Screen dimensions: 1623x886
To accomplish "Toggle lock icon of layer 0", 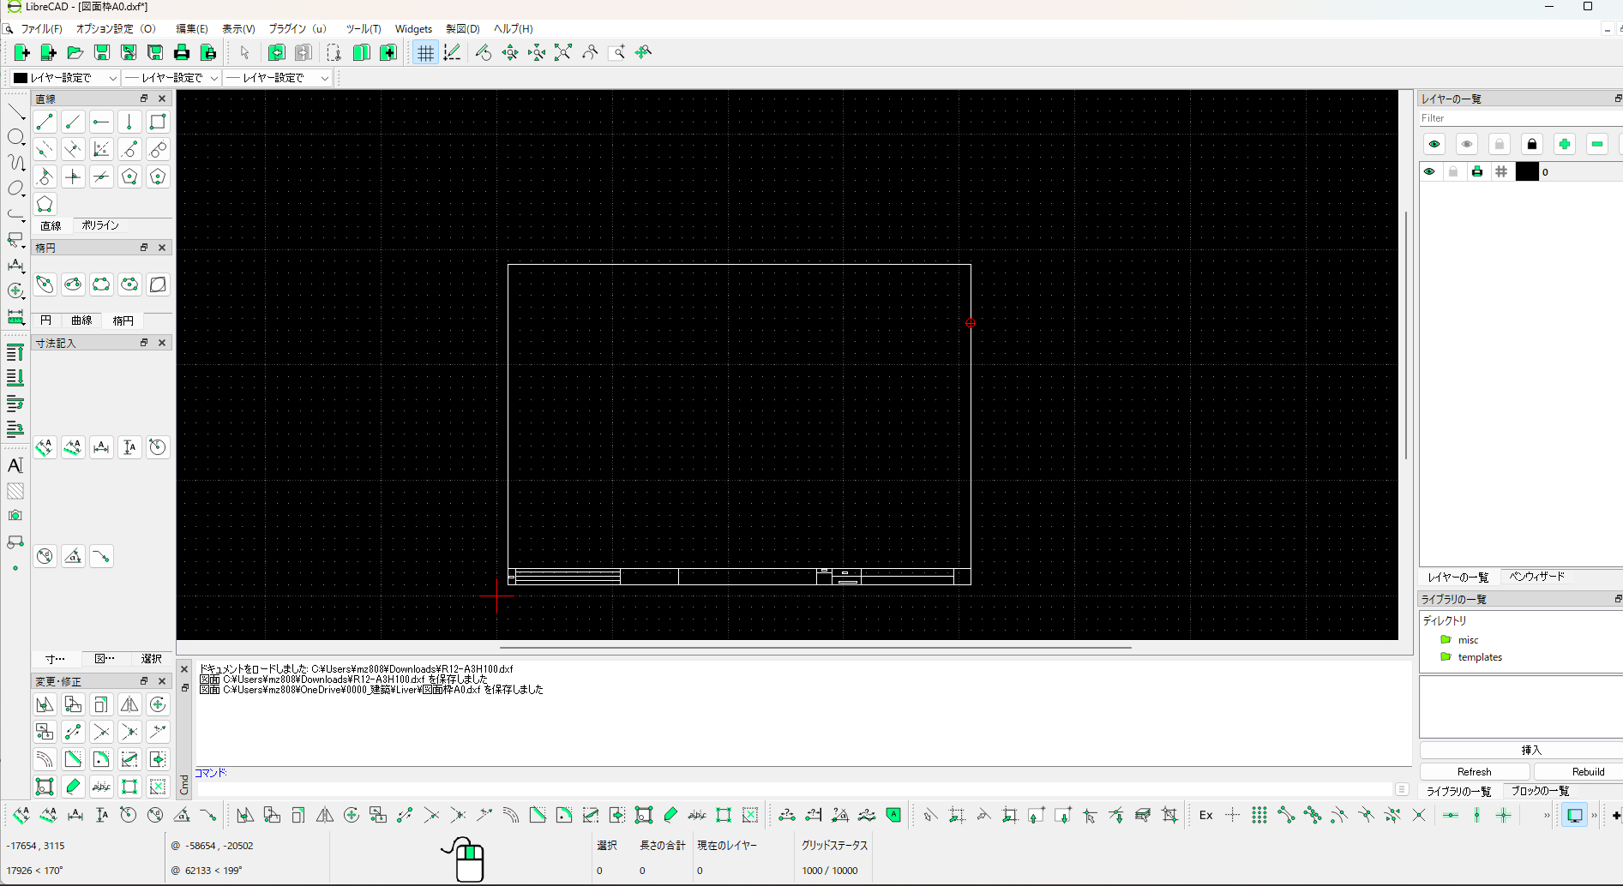I will pyautogui.click(x=1453, y=172).
